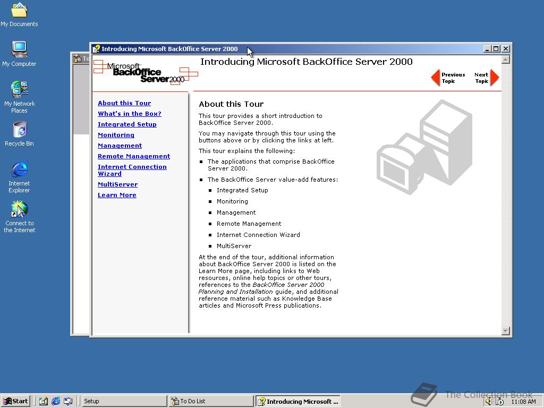The image size is (544, 408).
Task: Select the Internet Explorer desktop icon
Action: click(x=19, y=176)
